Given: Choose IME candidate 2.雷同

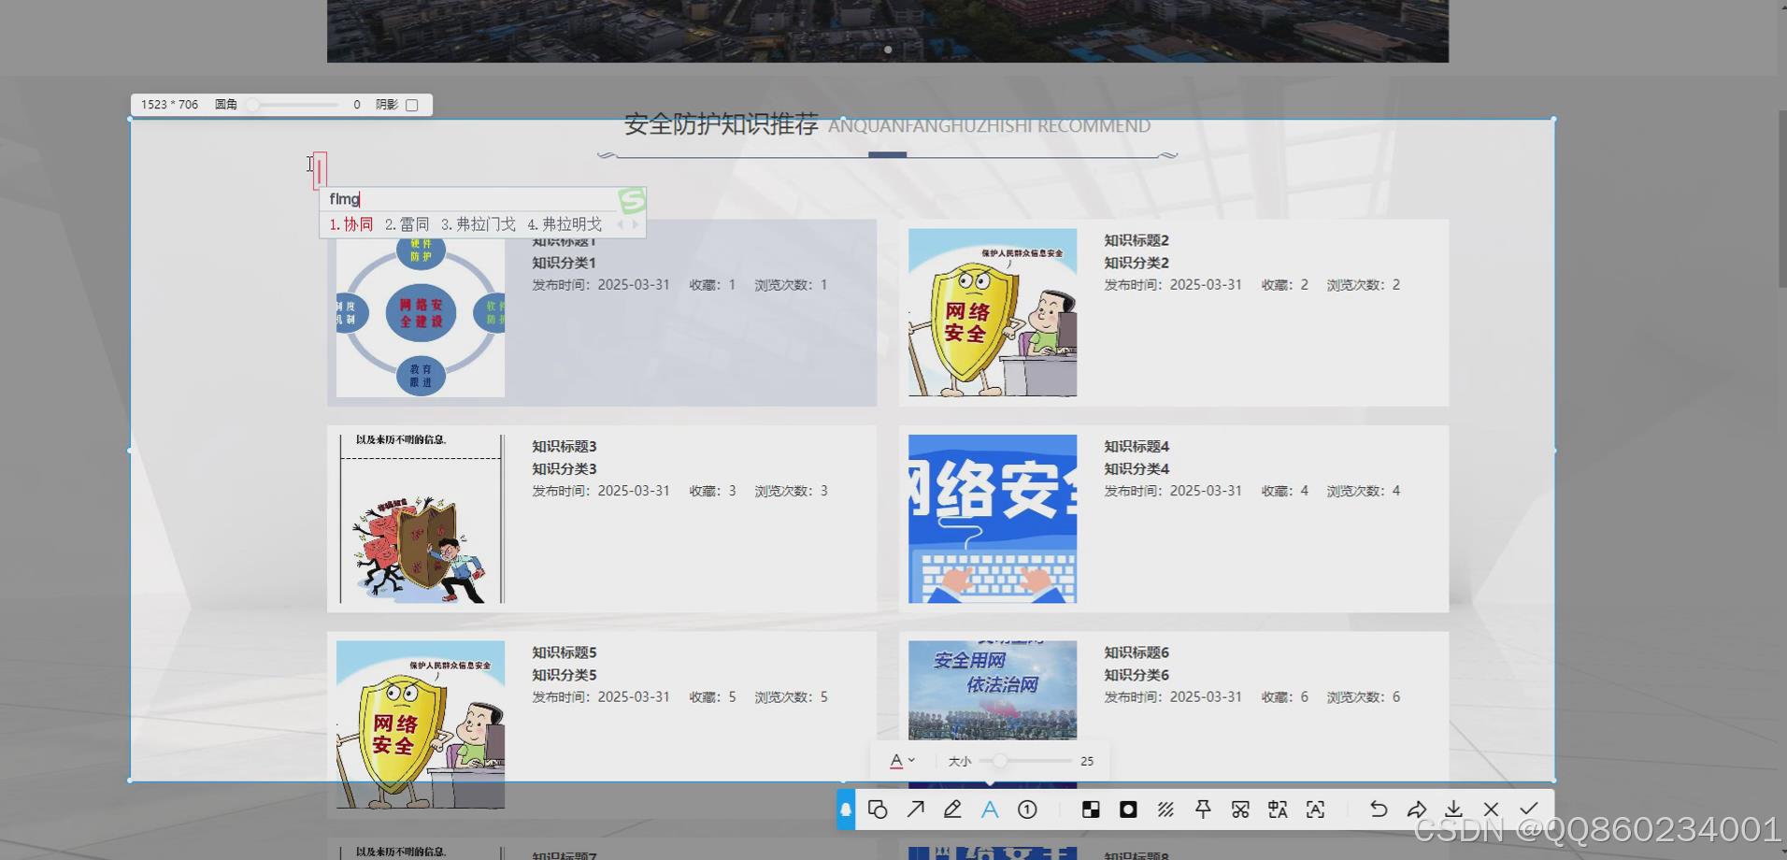Looking at the screenshot, I should [407, 224].
